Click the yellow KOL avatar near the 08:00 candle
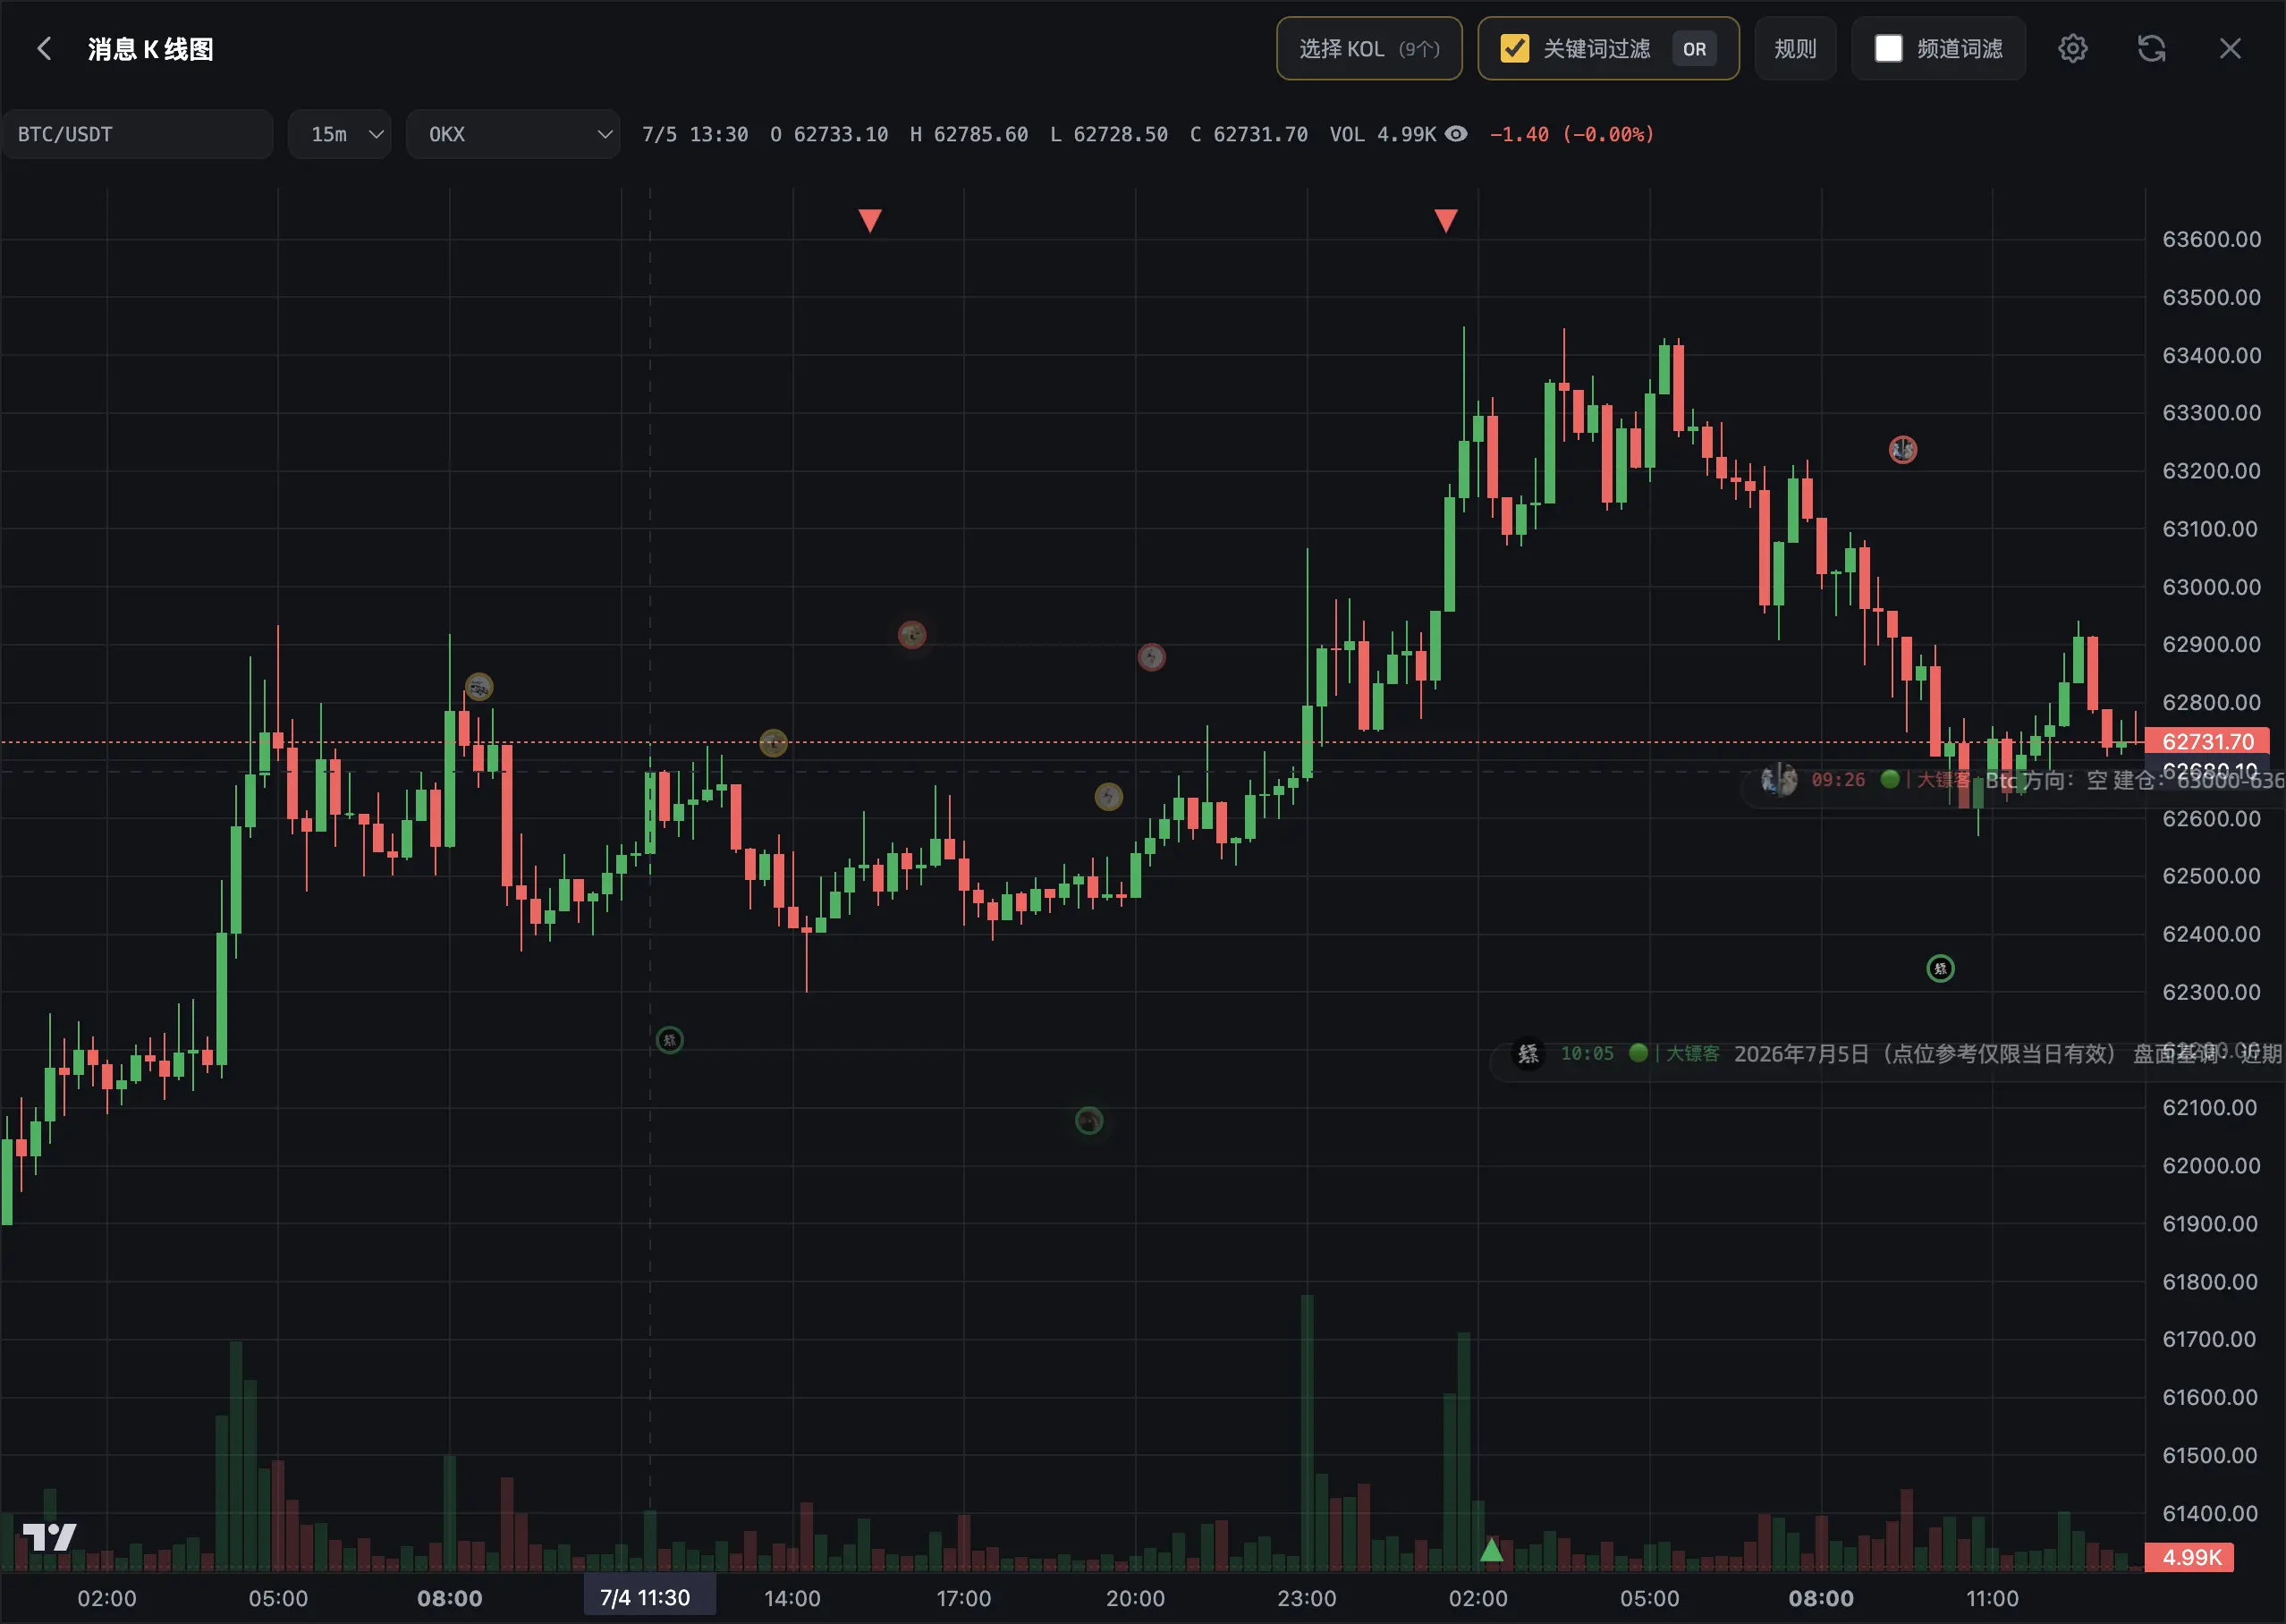2286x1624 pixels. pos(479,687)
